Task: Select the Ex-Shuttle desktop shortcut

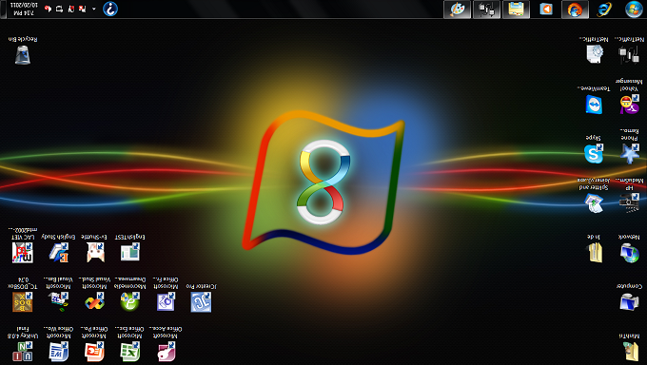Action: pyautogui.click(x=94, y=249)
